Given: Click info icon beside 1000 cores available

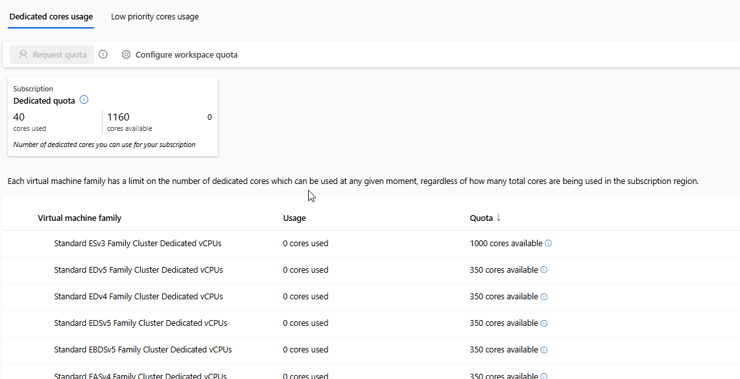Looking at the screenshot, I should point(548,243).
